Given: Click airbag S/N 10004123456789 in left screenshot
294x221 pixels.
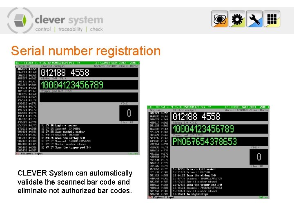Looking at the screenshot, I should tap(89, 85).
